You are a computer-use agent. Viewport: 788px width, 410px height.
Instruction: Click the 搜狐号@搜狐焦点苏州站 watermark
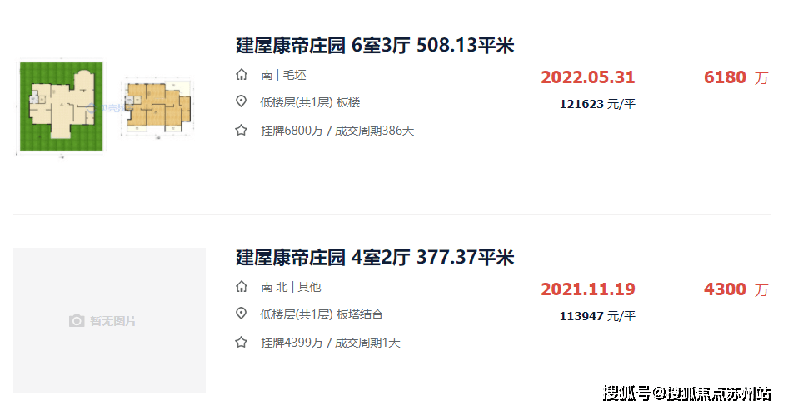[x=686, y=393]
